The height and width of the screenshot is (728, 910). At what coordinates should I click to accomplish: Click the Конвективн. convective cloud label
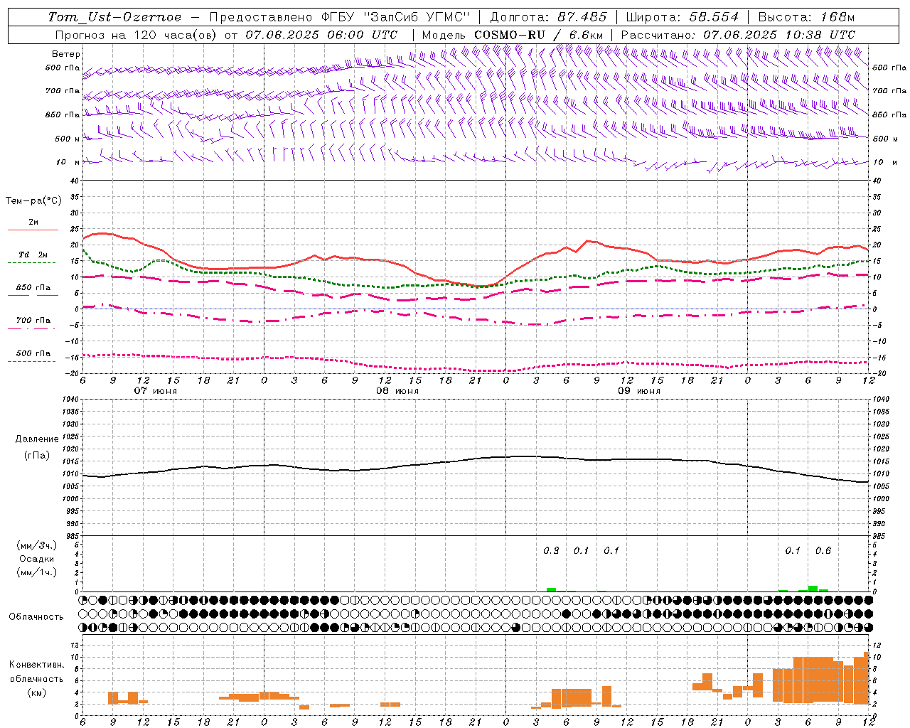(x=36, y=665)
